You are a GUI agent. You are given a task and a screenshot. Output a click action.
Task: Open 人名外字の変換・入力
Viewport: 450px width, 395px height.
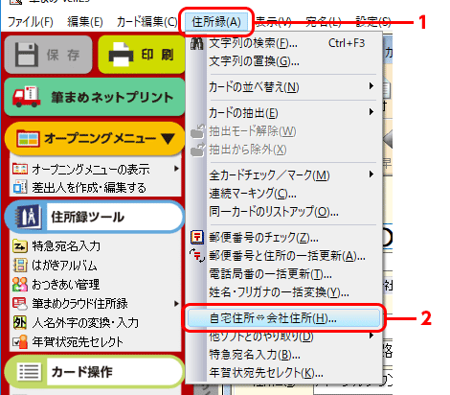[x=85, y=323]
